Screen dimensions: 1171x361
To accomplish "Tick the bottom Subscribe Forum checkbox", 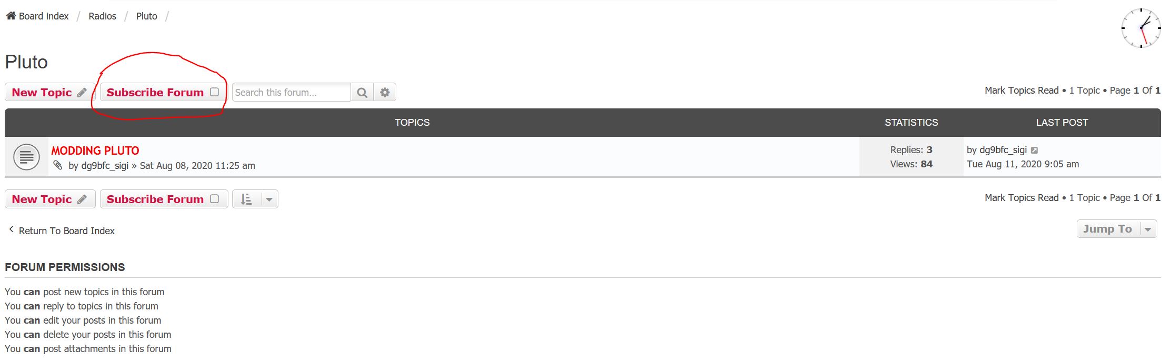I will pos(214,199).
